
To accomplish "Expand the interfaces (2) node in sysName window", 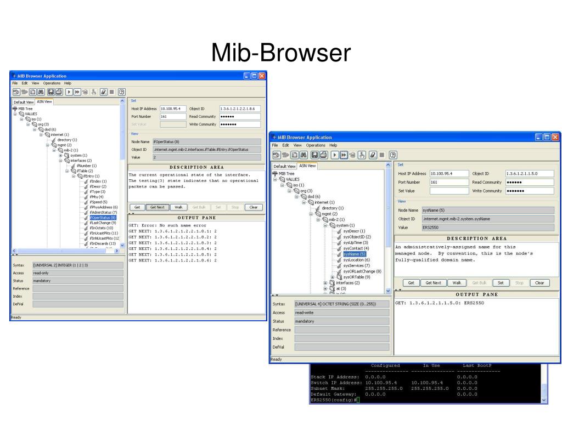I will pos(325,283).
